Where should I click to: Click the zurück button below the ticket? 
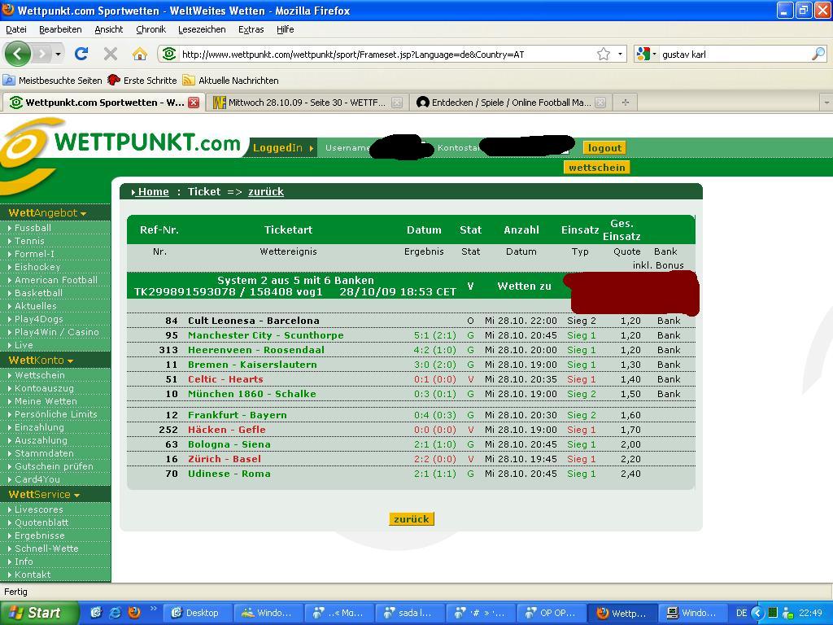tap(412, 519)
